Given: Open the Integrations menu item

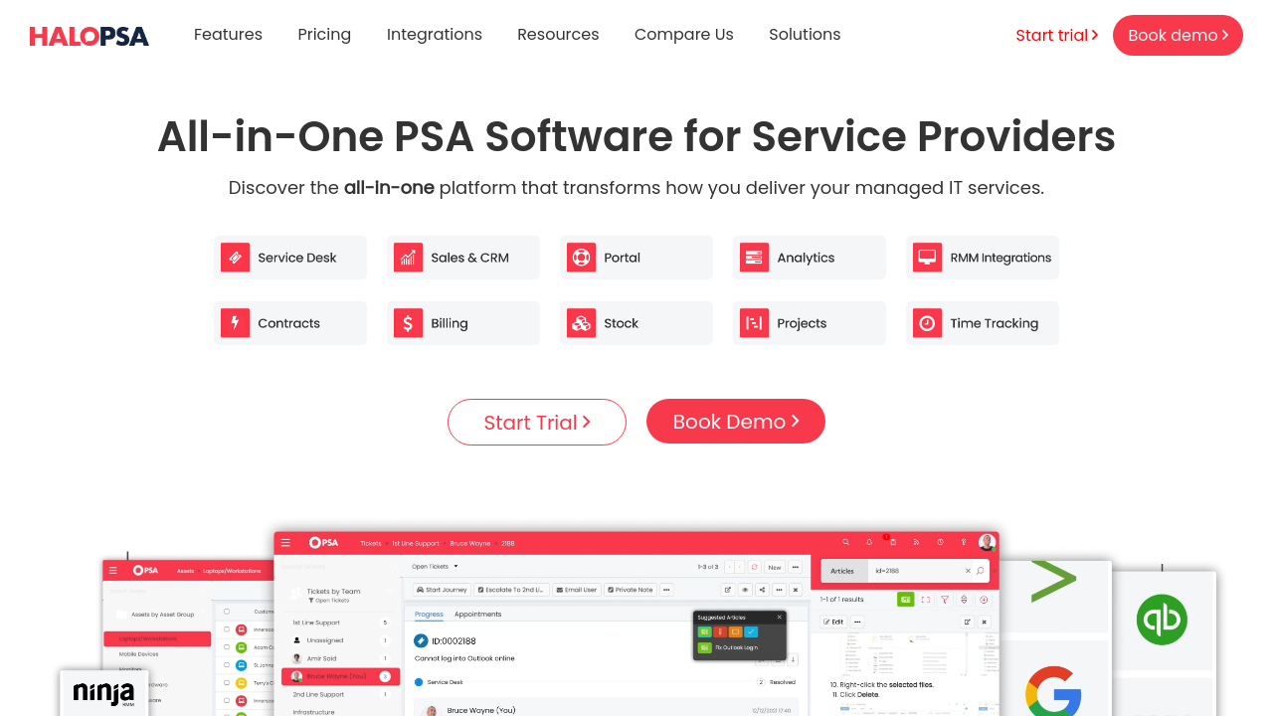Looking at the screenshot, I should pyautogui.click(x=435, y=35).
